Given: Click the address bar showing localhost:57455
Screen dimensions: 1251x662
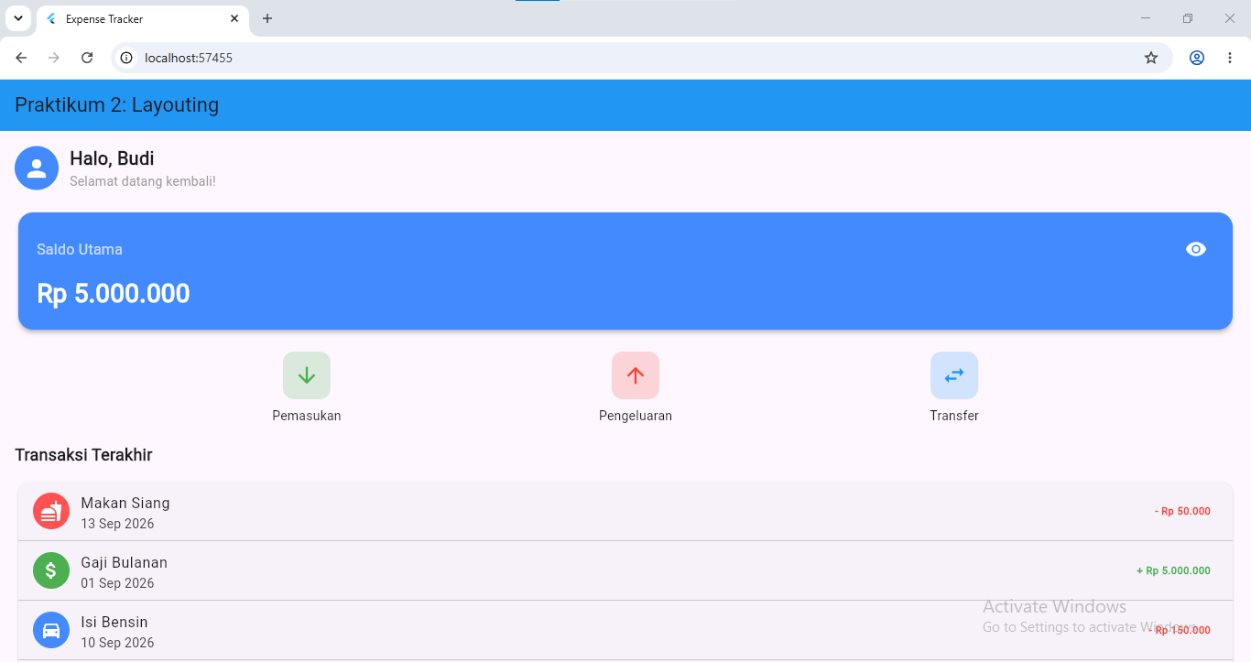Looking at the screenshot, I should tap(641, 58).
